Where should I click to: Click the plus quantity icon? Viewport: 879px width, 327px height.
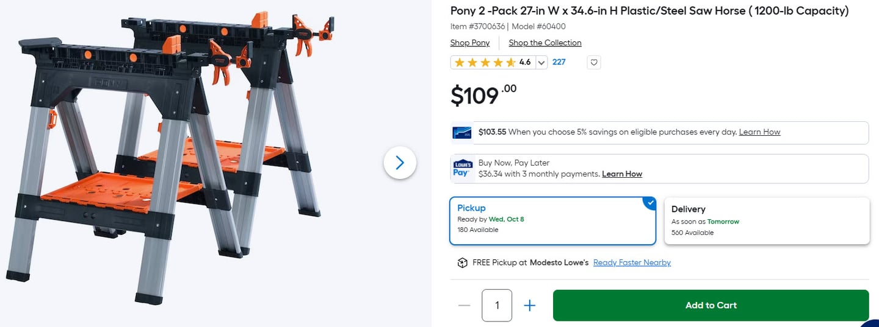(530, 305)
